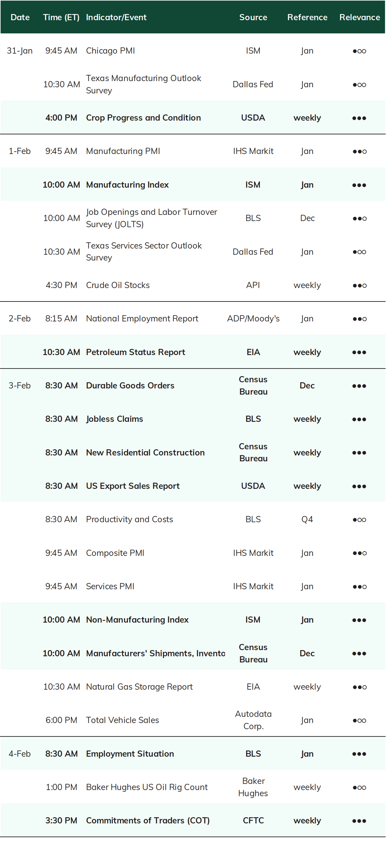This screenshot has height=843, width=386.
Task: Select the Relevance column header
Action: pos(360,17)
